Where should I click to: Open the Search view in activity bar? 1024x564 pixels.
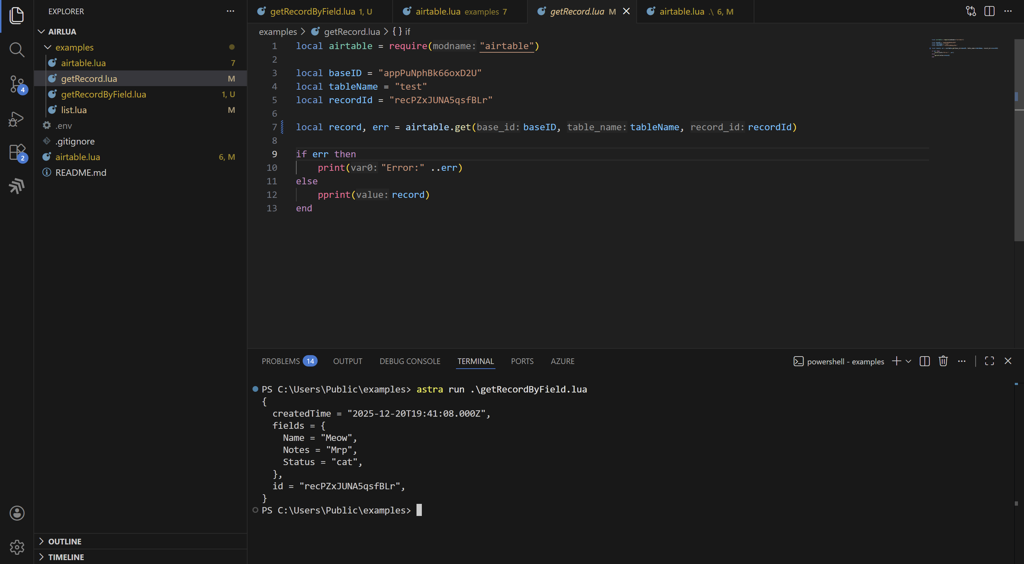click(x=17, y=50)
